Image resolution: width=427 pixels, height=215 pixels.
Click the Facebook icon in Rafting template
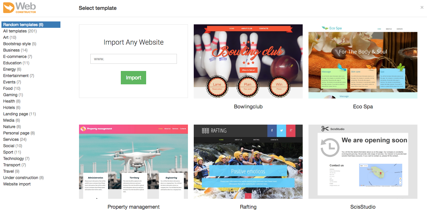[272, 131]
